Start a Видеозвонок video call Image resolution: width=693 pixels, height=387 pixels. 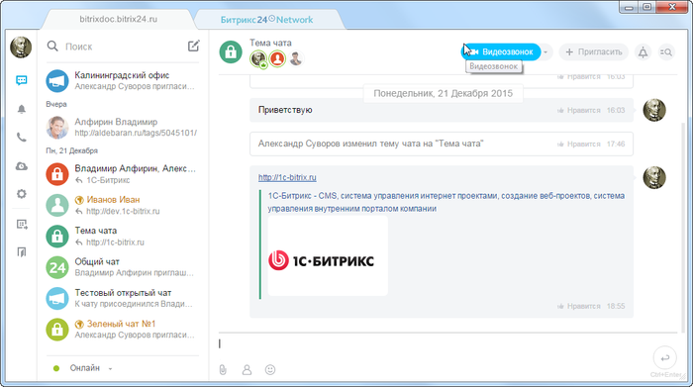(x=501, y=51)
